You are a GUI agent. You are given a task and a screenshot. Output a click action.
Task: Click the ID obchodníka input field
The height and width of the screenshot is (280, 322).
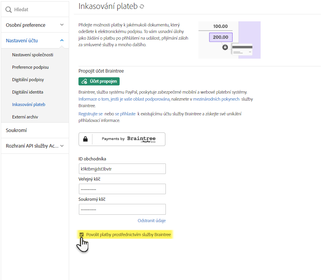pyautogui.click(x=122, y=169)
